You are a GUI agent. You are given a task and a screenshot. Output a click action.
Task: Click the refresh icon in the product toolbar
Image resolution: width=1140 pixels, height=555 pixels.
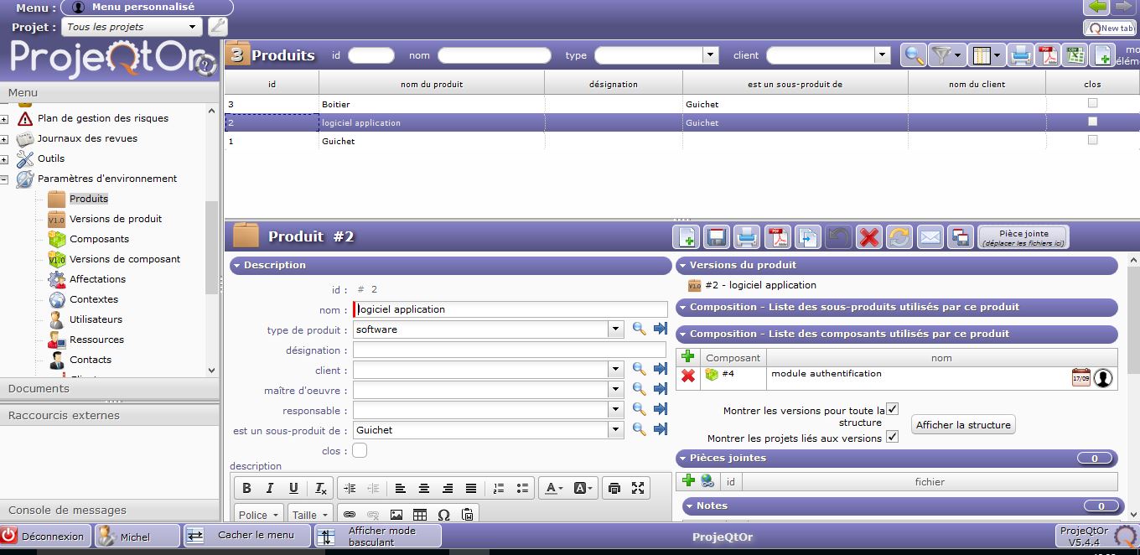(899, 237)
